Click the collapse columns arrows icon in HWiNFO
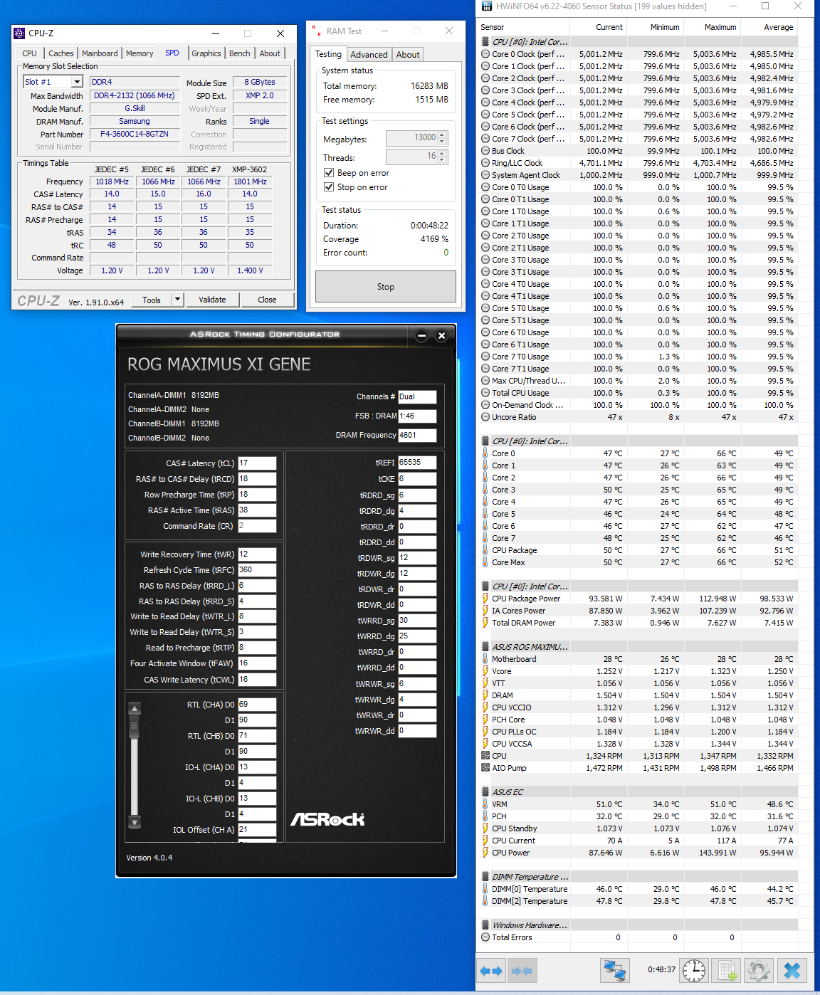820x995 pixels. tap(522, 971)
